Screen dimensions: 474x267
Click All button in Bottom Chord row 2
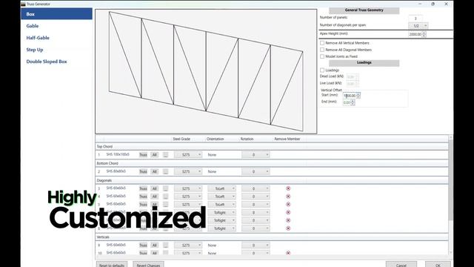[x=155, y=171]
